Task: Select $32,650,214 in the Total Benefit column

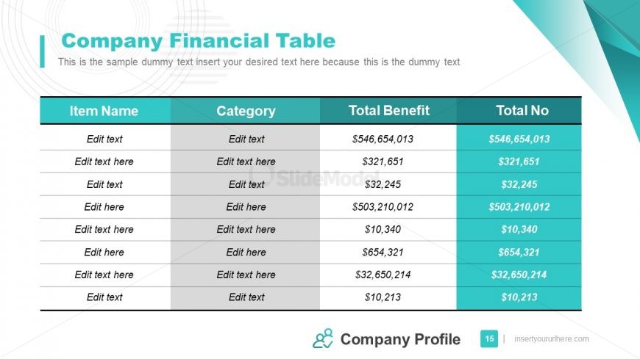Action: pyautogui.click(x=383, y=275)
